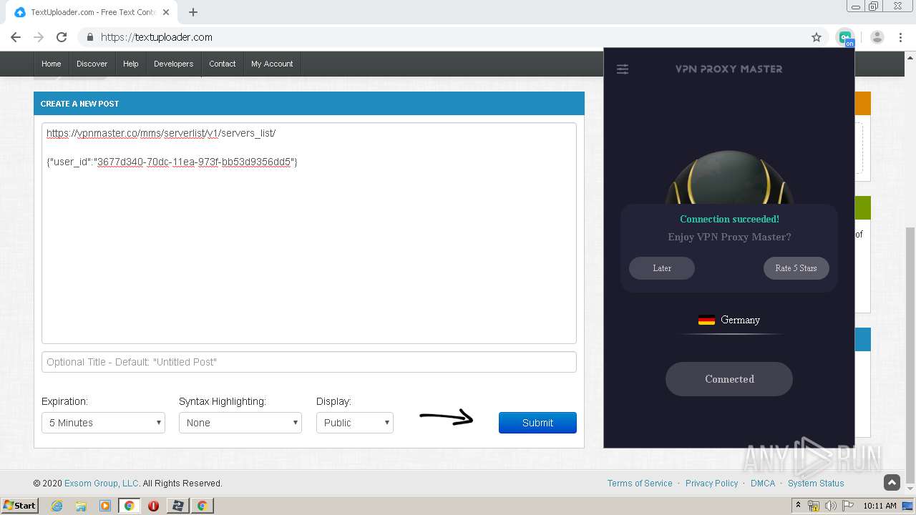Choose the Germany server location selector
Viewport: 916px width, 515px height.
point(729,320)
